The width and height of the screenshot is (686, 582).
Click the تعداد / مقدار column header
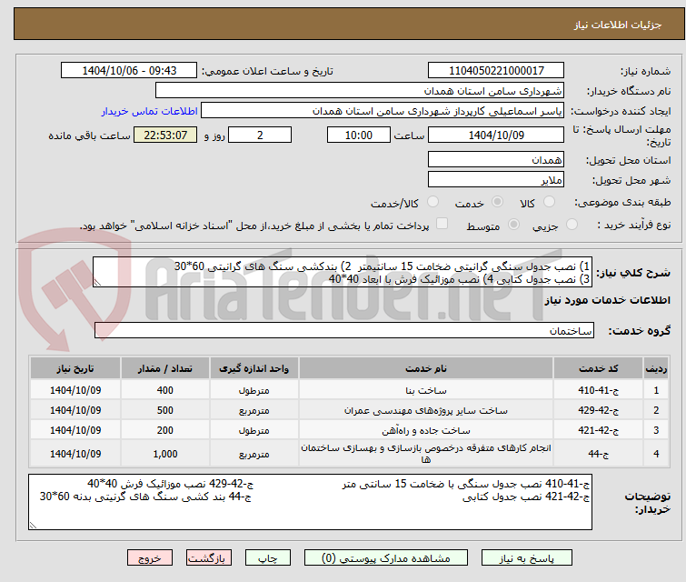coord(165,368)
